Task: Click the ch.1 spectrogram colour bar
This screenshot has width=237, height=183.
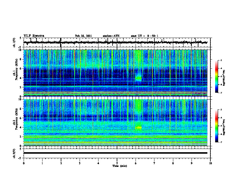Action: click(217, 77)
